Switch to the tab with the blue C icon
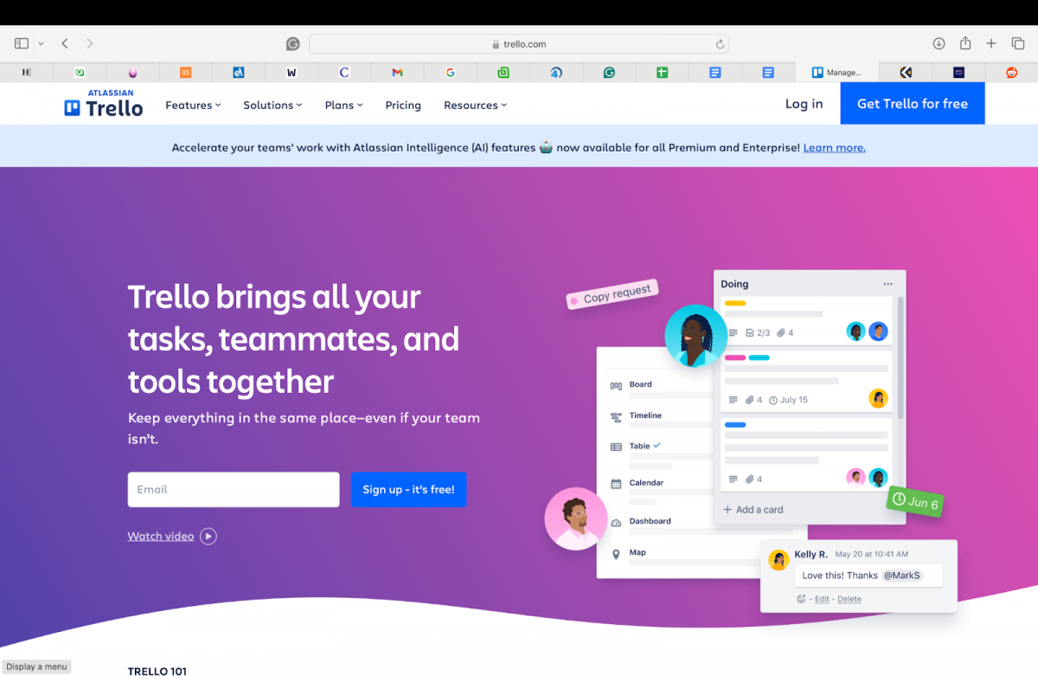The image size is (1038, 676). [344, 73]
